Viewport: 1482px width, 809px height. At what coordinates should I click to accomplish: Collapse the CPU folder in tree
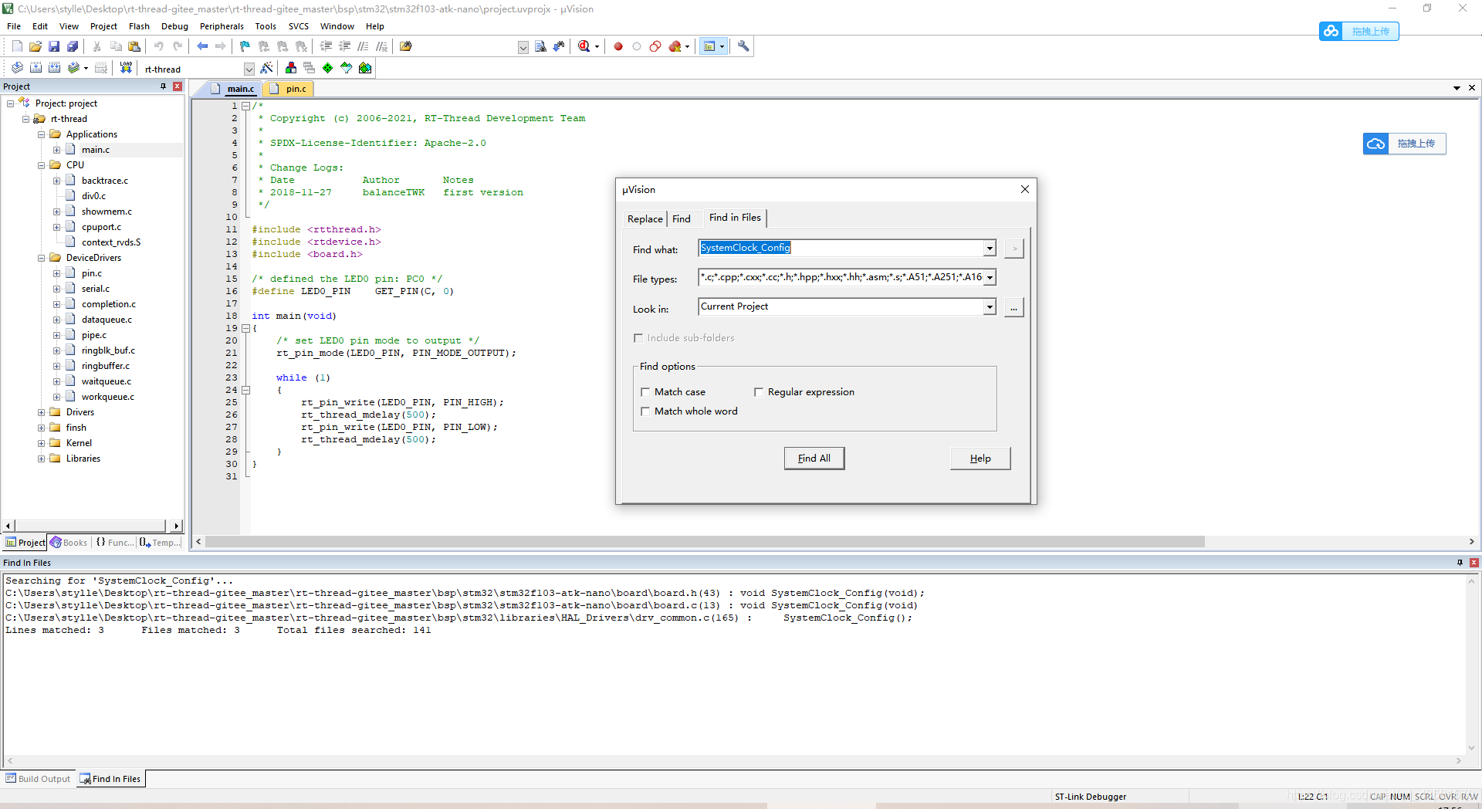coord(42,165)
